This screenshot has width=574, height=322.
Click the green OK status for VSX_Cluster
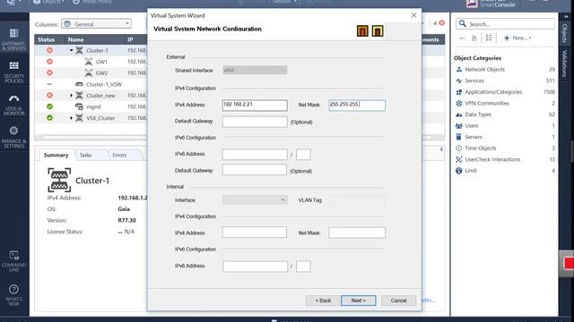tap(49, 118)
